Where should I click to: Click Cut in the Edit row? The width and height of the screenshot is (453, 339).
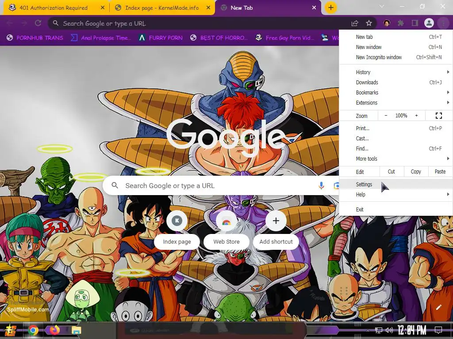[x=391, y=172]
